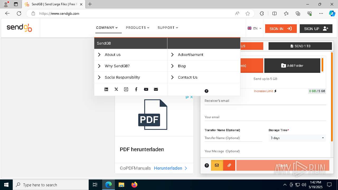Click Herunterladen ad link
Screen dimensions: 338x190
(170, 168)
